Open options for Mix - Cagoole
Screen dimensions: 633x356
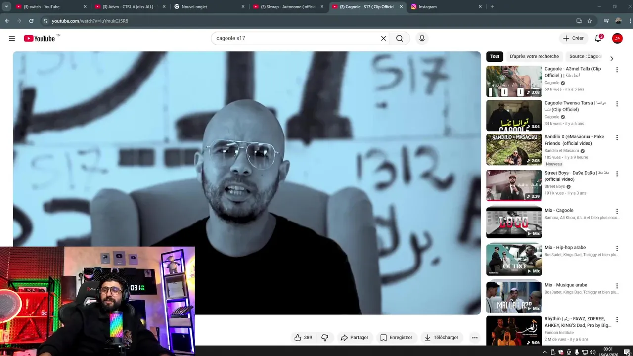617,211
